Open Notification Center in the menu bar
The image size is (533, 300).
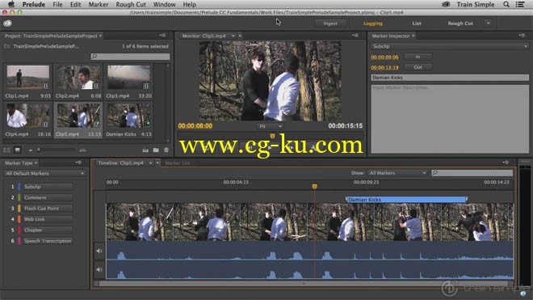tap(520, 4)
